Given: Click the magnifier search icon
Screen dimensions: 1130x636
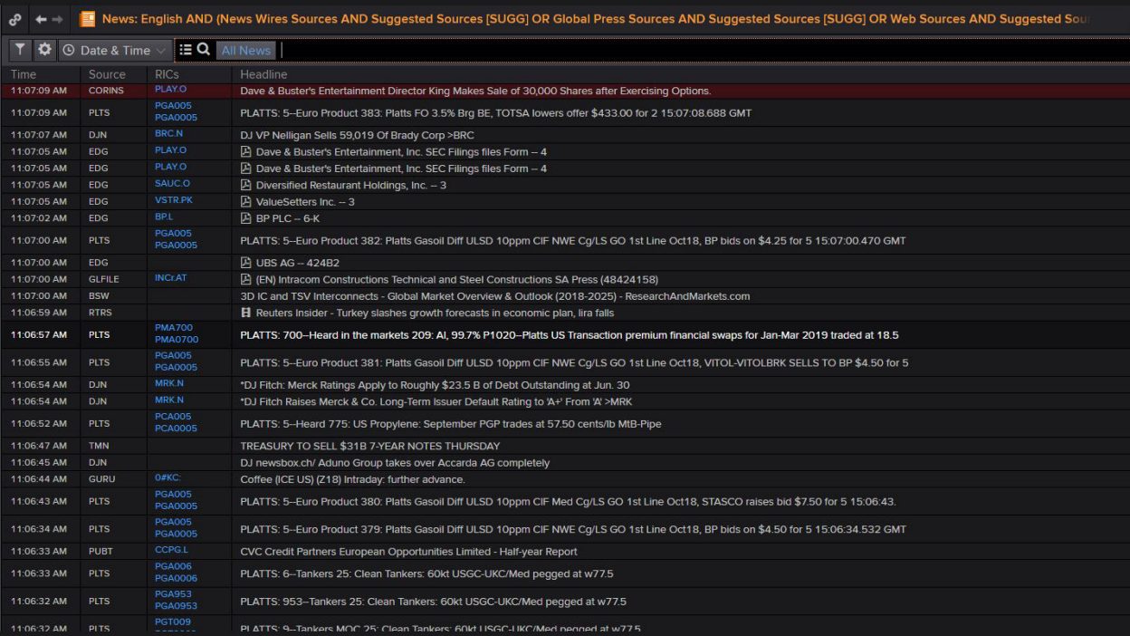Looking at the screenshot, I should tap(204, 50).
